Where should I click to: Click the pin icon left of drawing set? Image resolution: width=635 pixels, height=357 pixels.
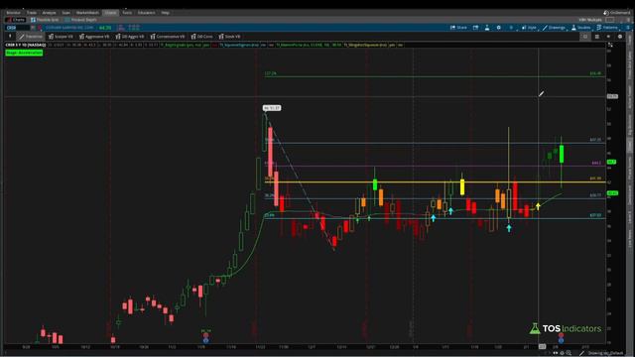click(10, 37)
